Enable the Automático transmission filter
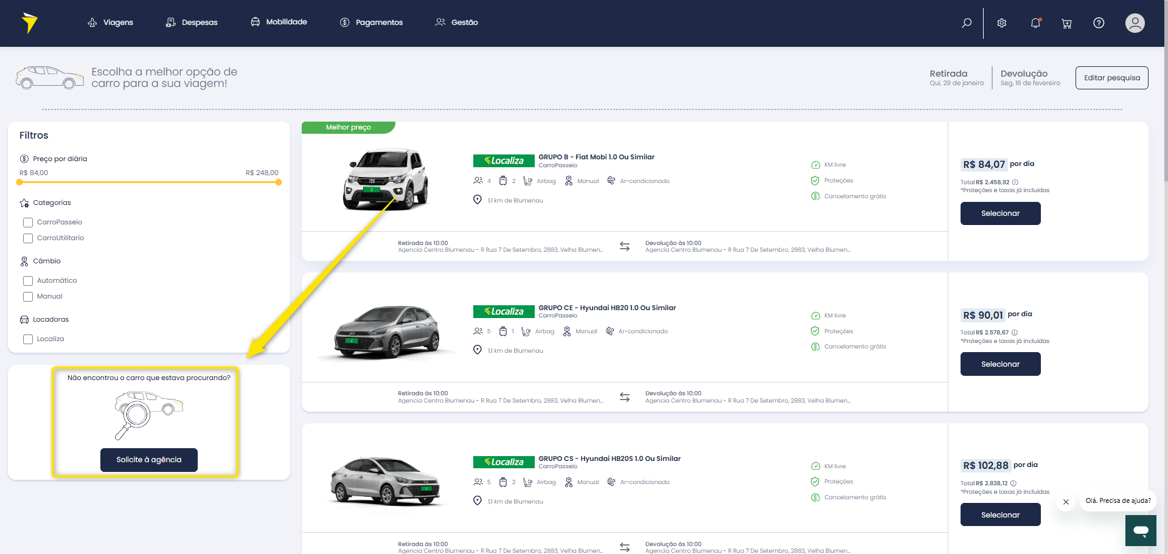Image resolution: width=1168 pixels, height=554 pixels. click(28, 281)
